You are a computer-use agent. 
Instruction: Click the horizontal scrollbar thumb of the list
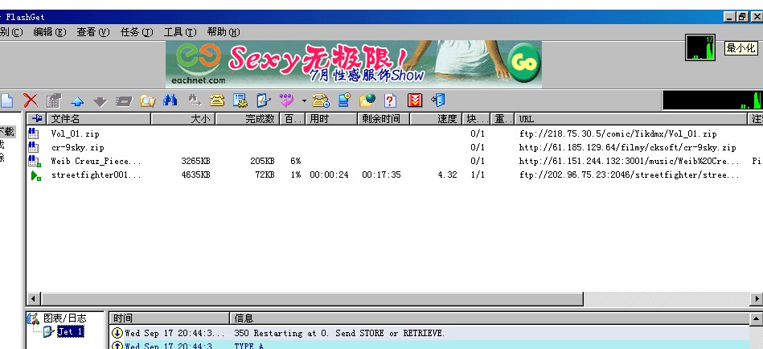[x=313, y=298]
